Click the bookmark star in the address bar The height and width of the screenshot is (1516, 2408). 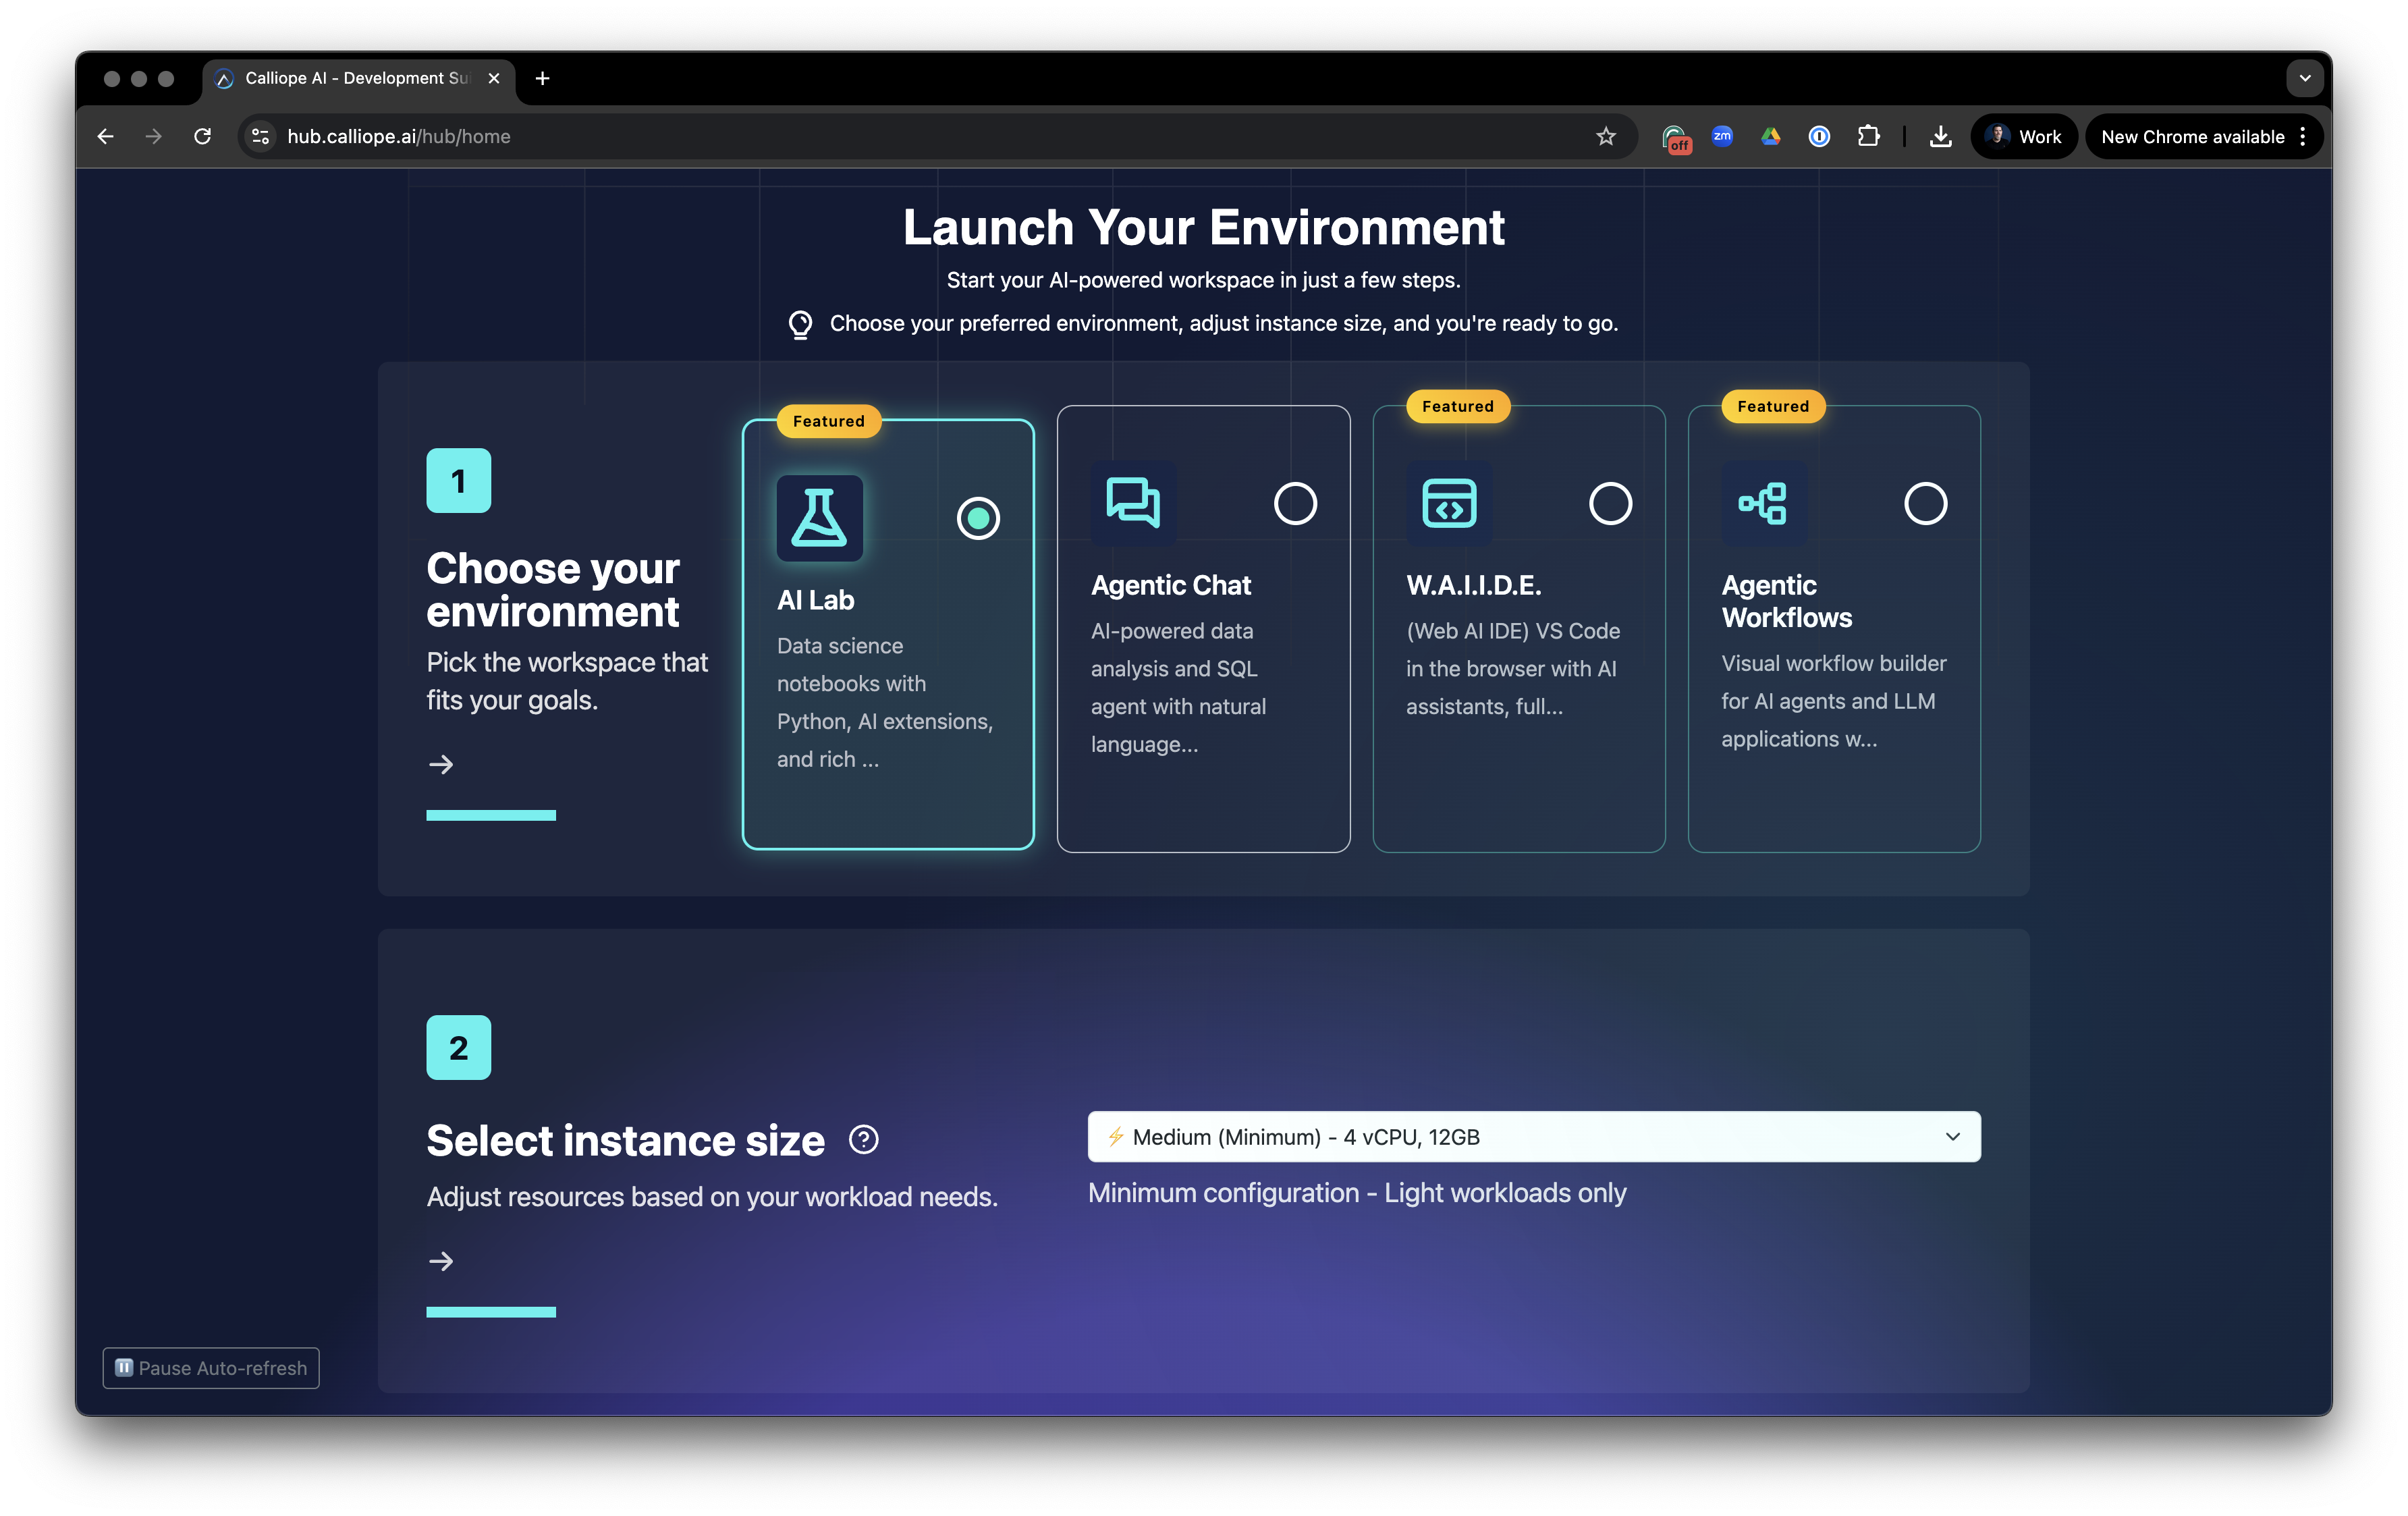click(x=1606, y=136)
